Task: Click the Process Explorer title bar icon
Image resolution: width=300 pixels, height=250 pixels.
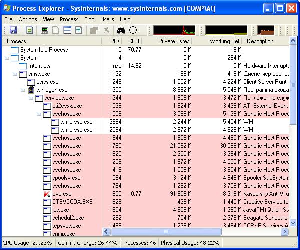Action: coord(7,8)
